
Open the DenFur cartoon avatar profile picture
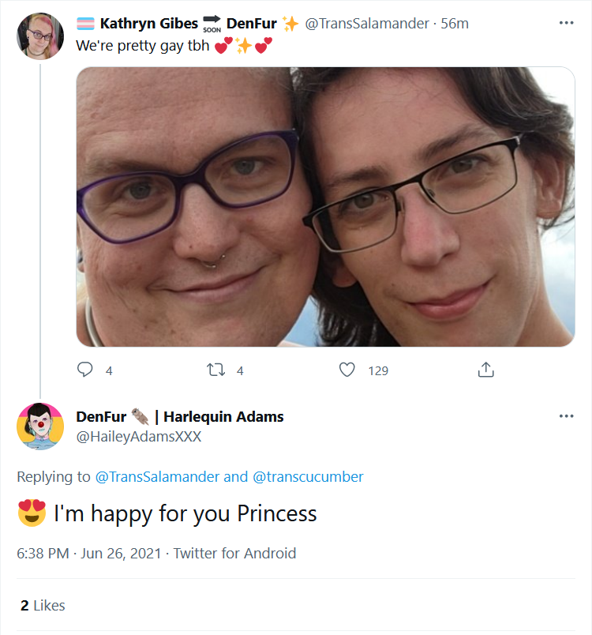(x=40, y=426)
